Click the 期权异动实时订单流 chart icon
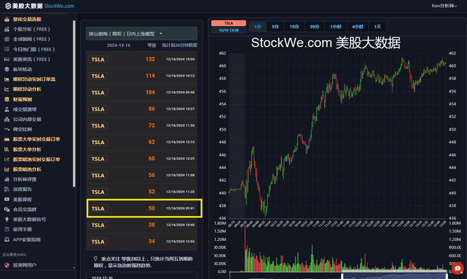The image size is (467, 279). (7, 79)
